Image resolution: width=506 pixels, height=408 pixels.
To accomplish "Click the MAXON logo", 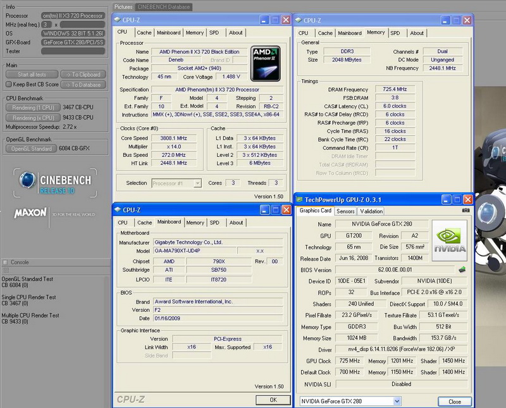I will [30, 214].
